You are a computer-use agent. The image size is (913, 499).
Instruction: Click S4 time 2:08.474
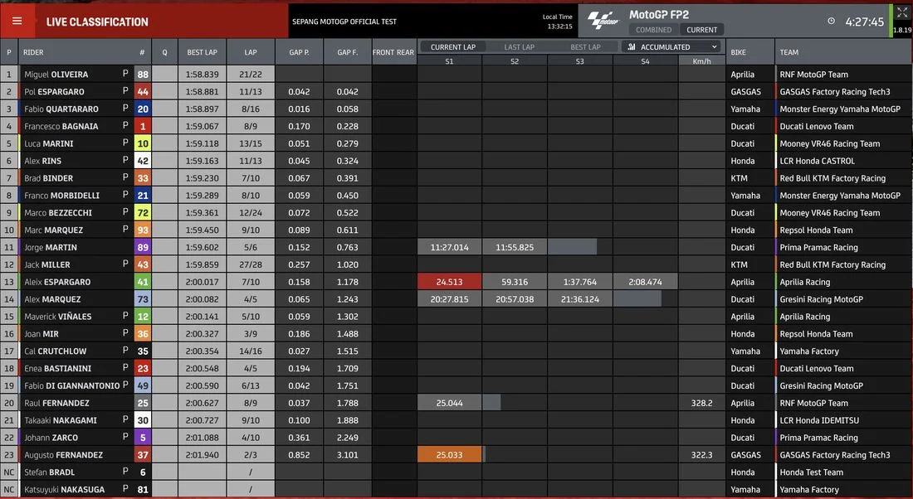tap(645, 282)
